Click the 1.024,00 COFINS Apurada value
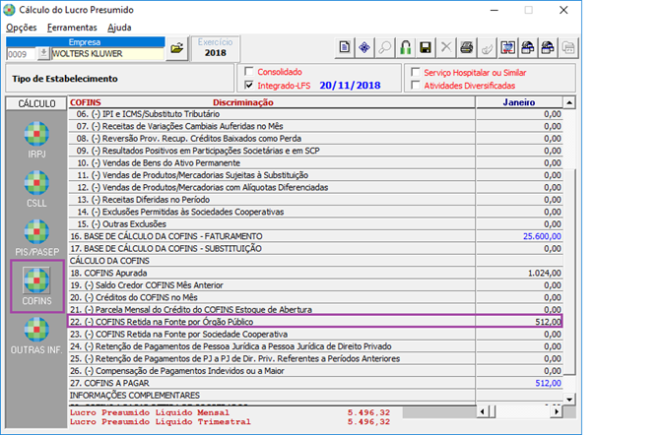Image resolution: width=660 pixels, height=435 pixels. coord(545,273)
